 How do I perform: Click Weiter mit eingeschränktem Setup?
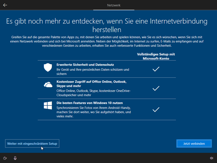click(x=32, y=143)
